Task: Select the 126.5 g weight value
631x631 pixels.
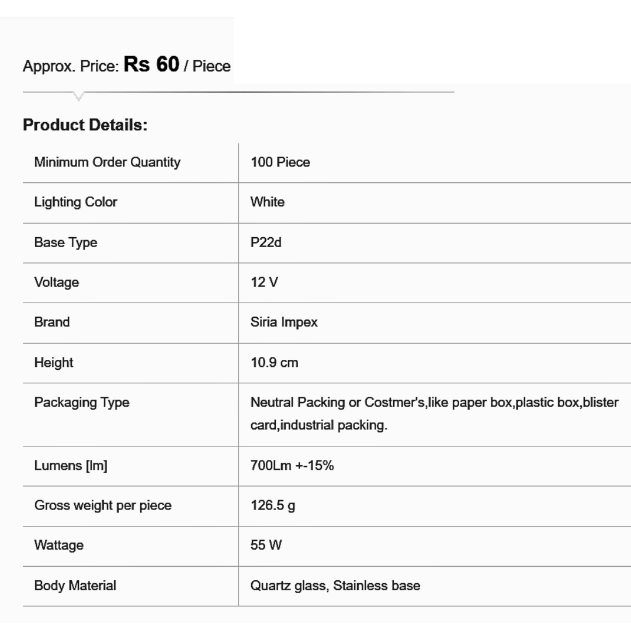Action: pyautogui.click(x=272, y=505)
